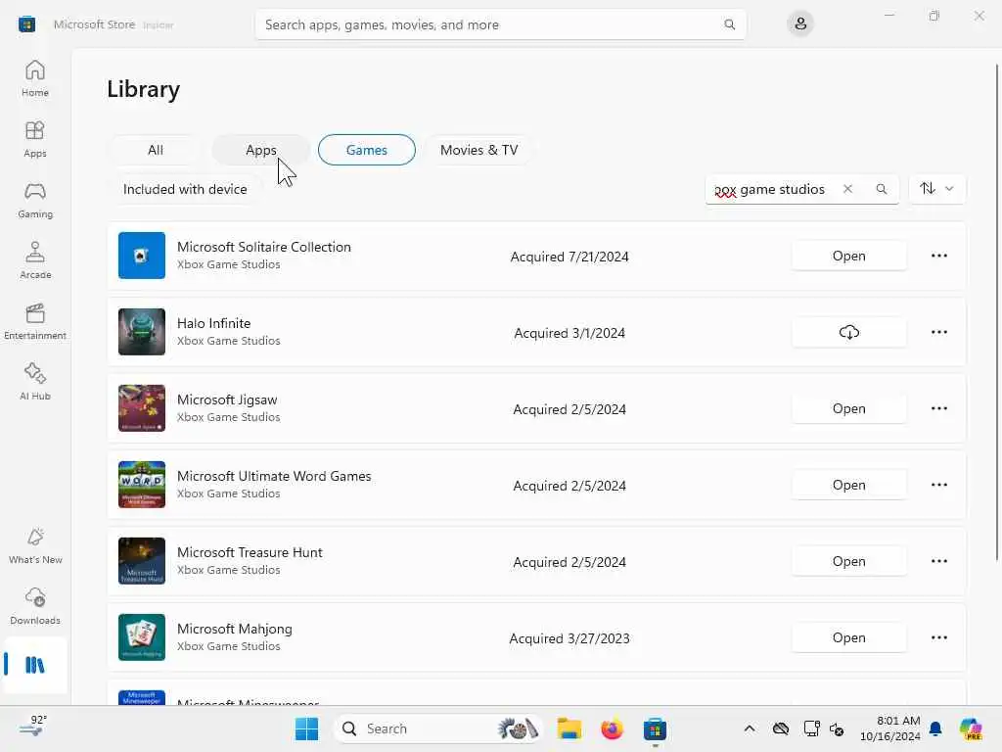Viewport: 1002px width, 752px height.
Task: Open Microsoft Solitaire Collection
Action: click(848, 256)
